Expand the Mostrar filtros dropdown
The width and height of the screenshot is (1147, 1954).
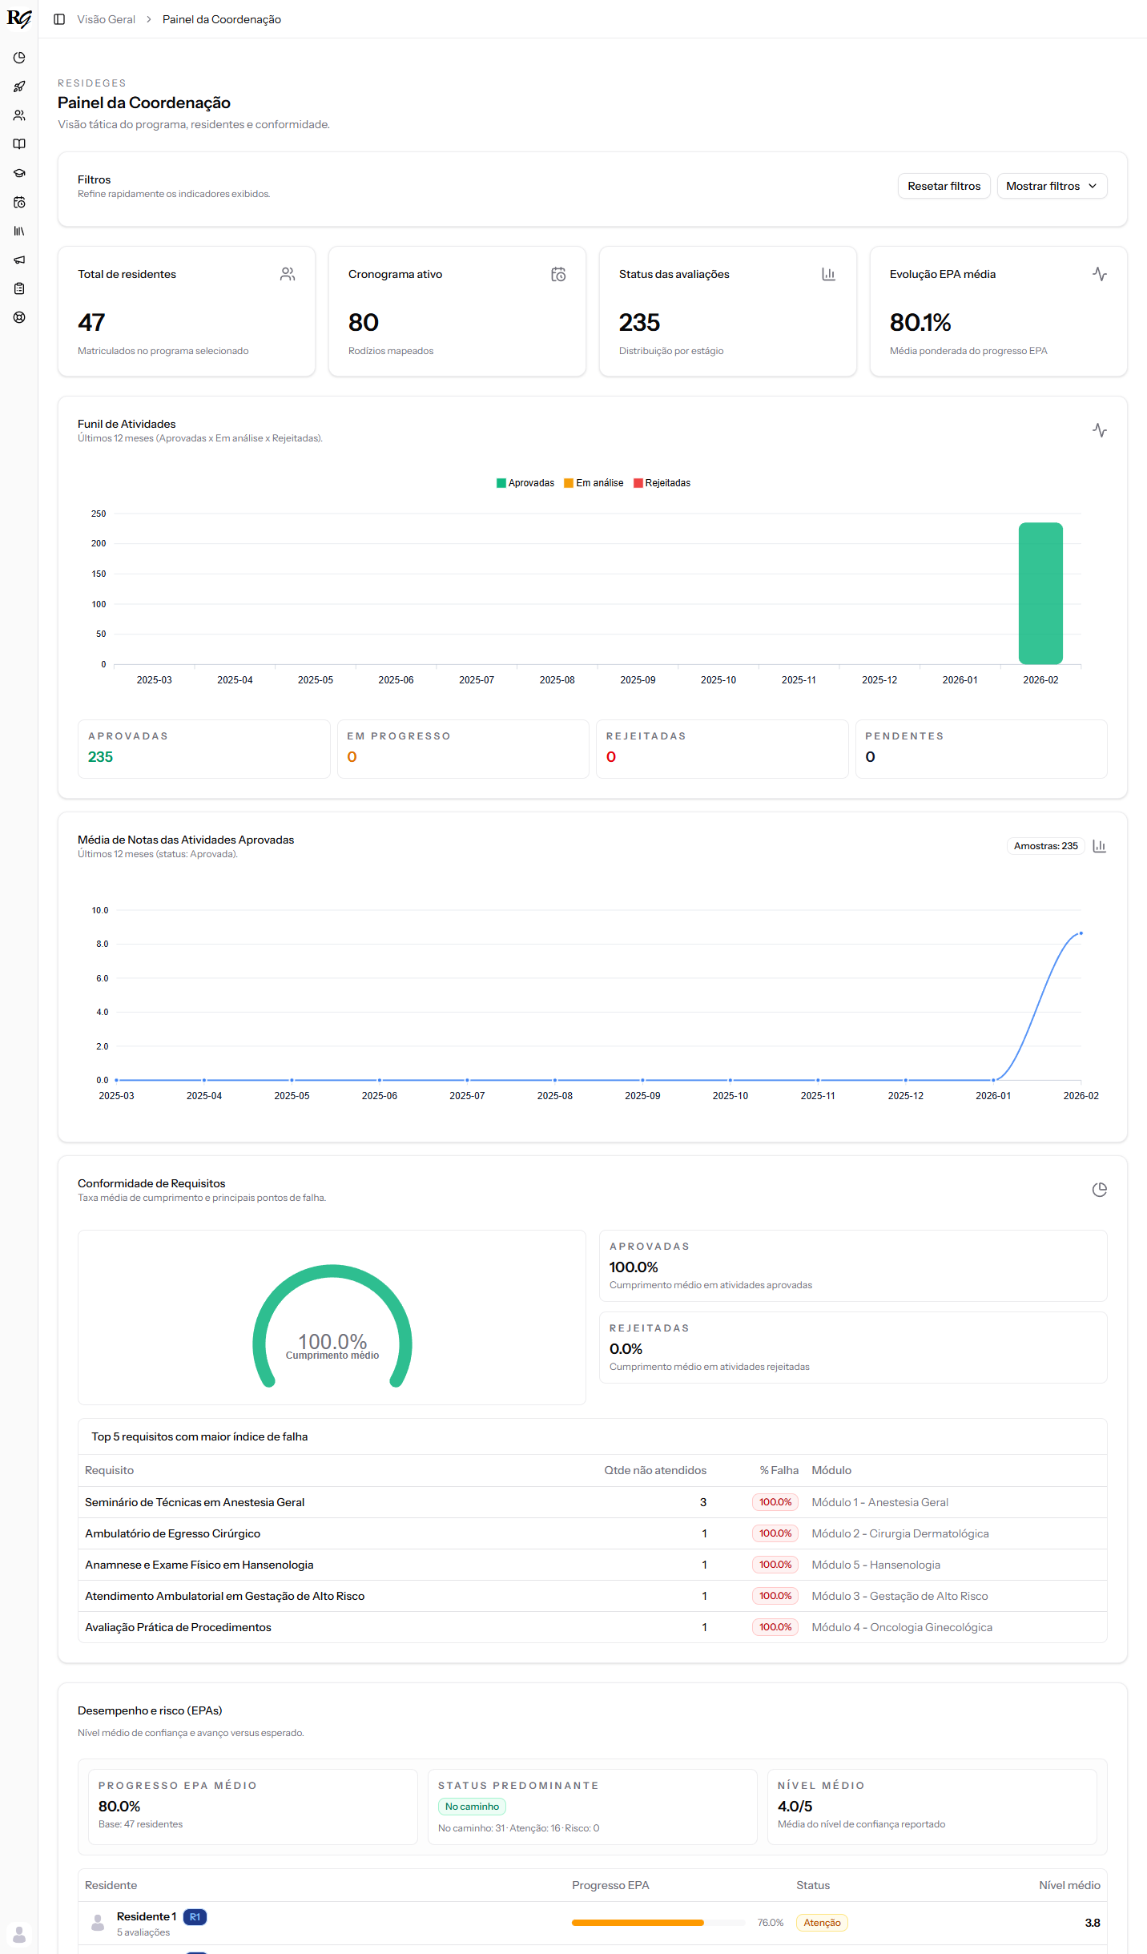(x=1051, y=186)
